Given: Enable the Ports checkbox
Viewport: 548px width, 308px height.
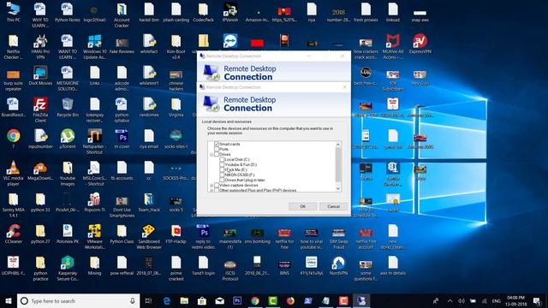Looking at the screenshot, I should pyautogui.click(x=217, y=149).
